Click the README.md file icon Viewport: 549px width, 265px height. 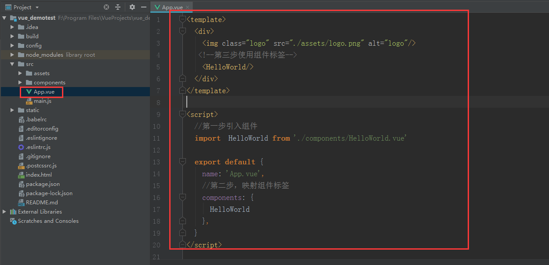pos(21,203)
